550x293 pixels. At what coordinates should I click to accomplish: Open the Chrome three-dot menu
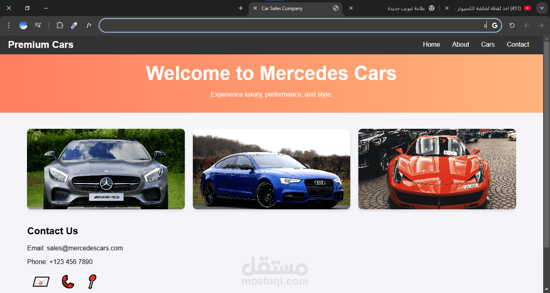point(9,25)
